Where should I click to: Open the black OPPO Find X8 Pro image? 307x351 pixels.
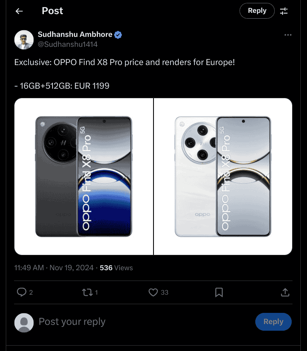pyautogui.click(x=84, y=177)
